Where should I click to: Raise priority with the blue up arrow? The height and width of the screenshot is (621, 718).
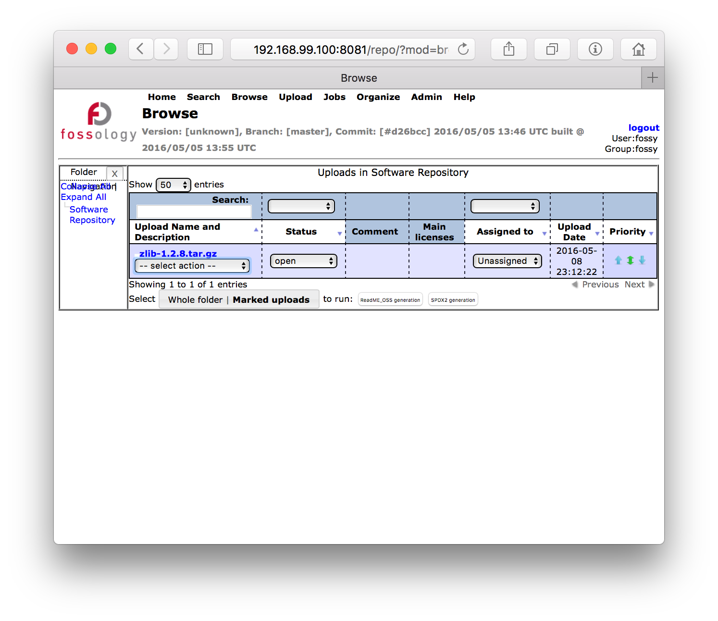619,261
